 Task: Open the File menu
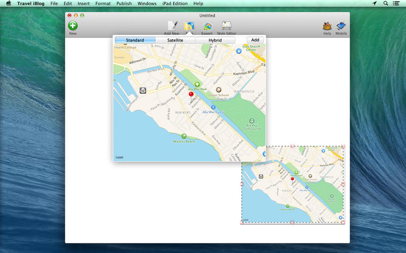coord(54,4)
